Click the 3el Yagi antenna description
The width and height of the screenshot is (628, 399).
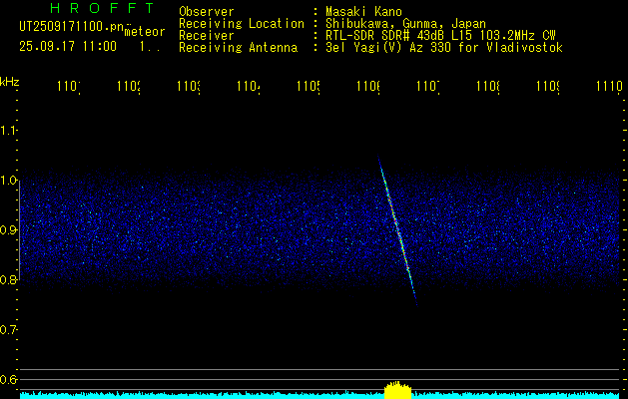tap(443, 48)
